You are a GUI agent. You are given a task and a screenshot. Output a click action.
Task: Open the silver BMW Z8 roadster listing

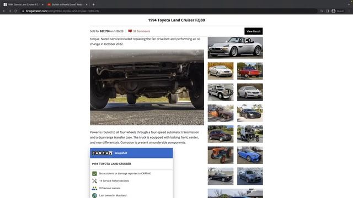236,48
